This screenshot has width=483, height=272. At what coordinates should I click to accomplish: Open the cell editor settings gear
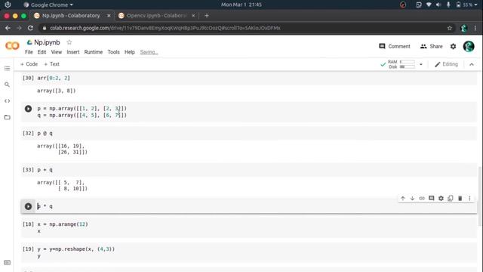[441, 198]
